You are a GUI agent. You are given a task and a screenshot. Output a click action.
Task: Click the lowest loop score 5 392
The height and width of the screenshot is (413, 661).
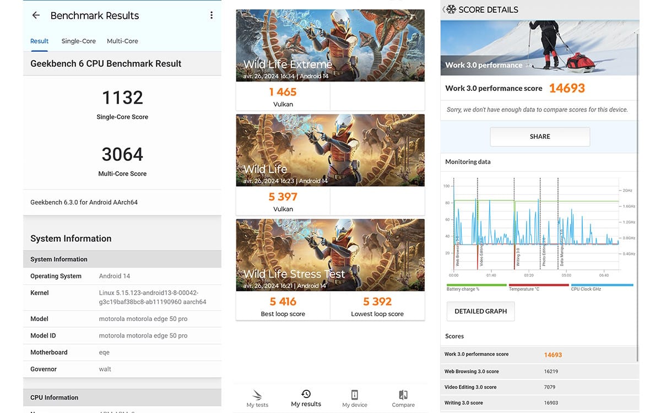coord(377,301)
